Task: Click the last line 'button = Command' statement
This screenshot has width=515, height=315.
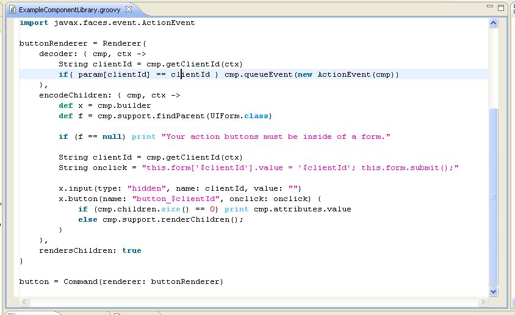Action: 121,281
